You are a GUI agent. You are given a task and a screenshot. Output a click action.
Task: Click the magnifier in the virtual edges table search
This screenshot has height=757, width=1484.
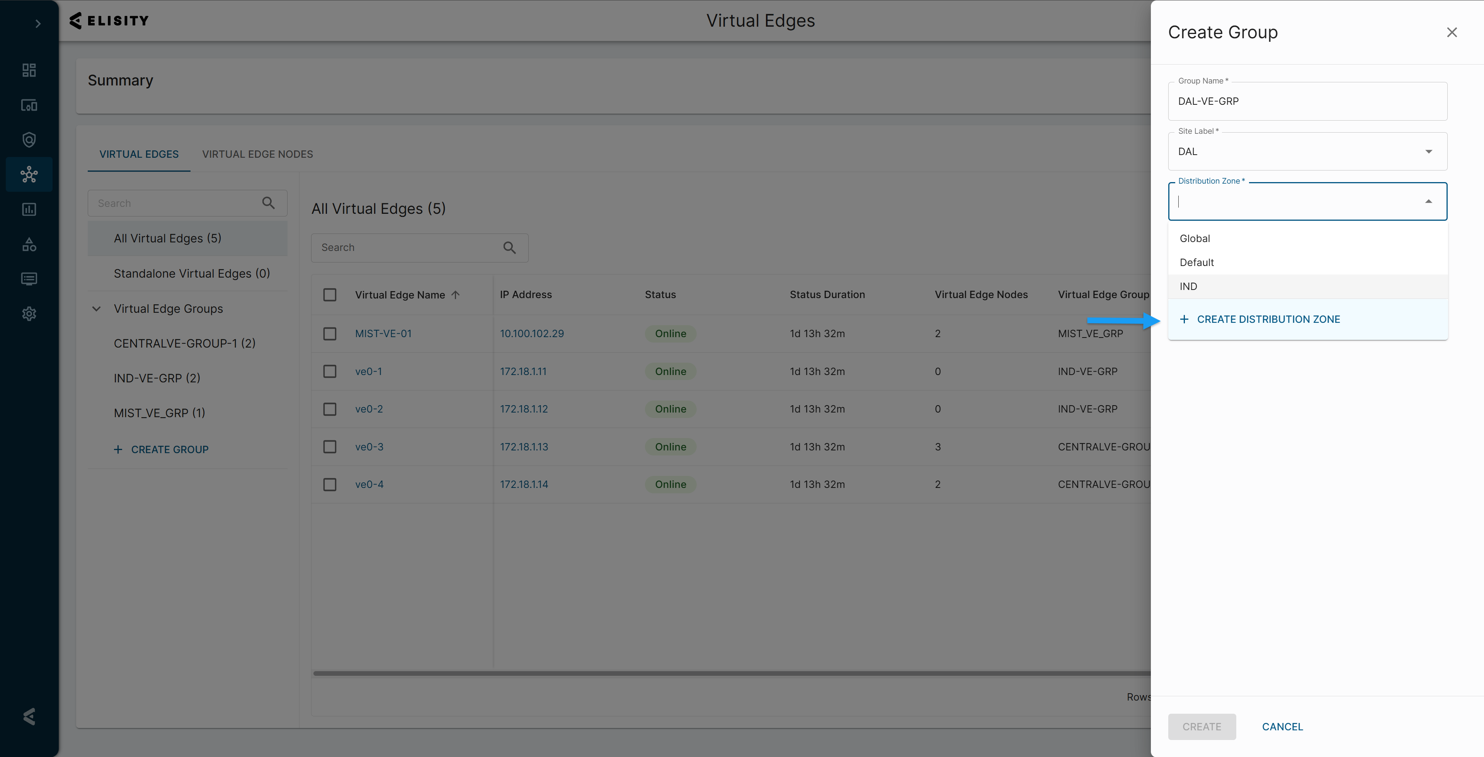coord(509,248)
